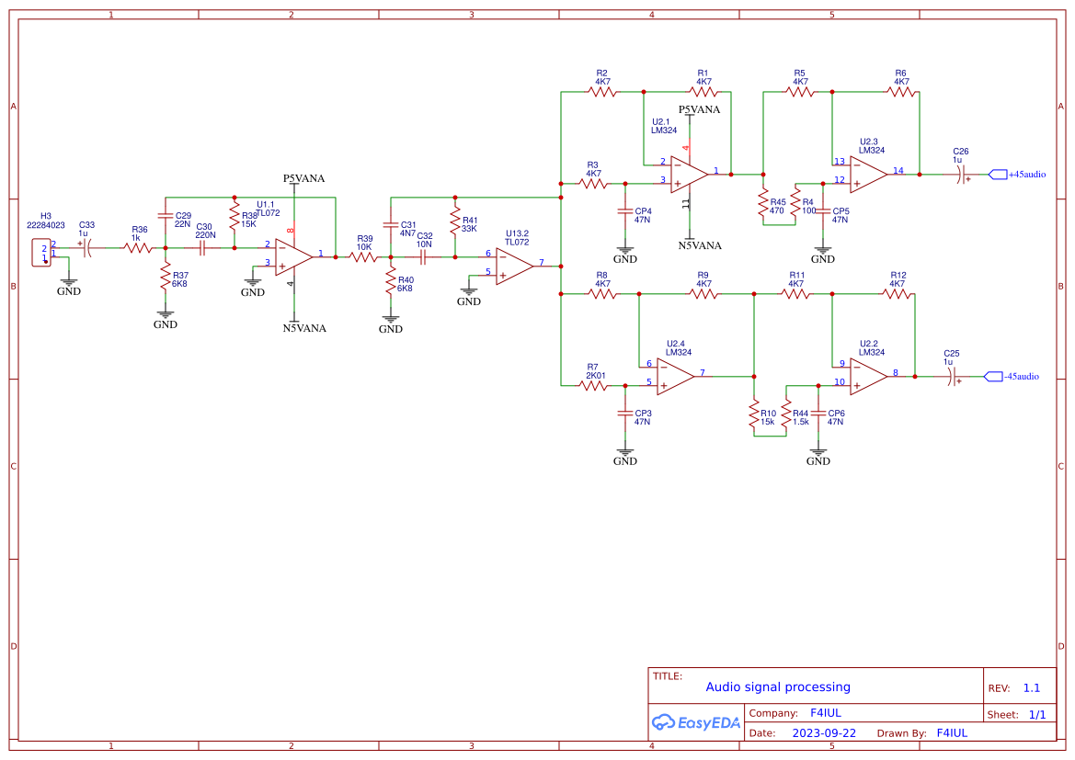Select resistor R2 4K7 symbol
This screenshot has height=760, width=1075.
(602, 92)
